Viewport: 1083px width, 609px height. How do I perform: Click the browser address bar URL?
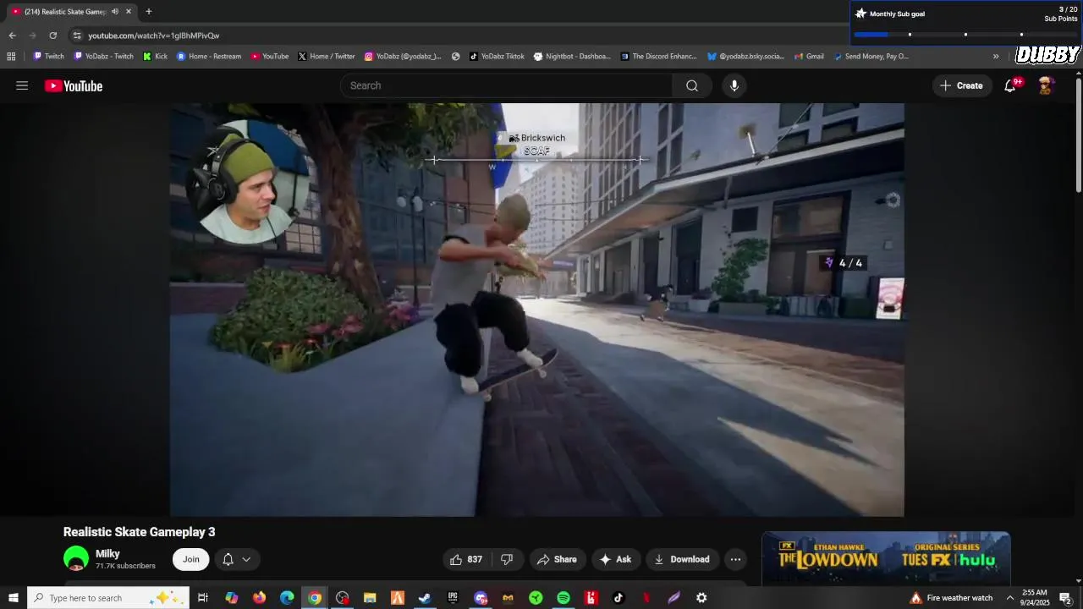154,36
